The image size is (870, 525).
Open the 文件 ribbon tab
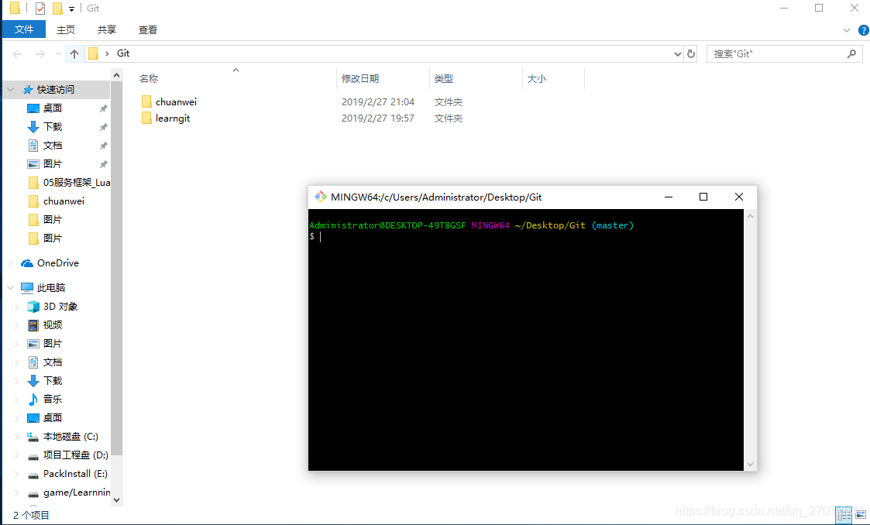(x=24, y=29)
